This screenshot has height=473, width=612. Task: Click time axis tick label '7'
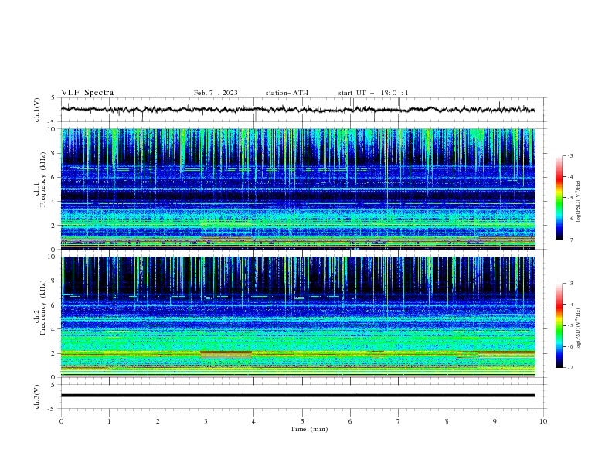click(399, 421)
